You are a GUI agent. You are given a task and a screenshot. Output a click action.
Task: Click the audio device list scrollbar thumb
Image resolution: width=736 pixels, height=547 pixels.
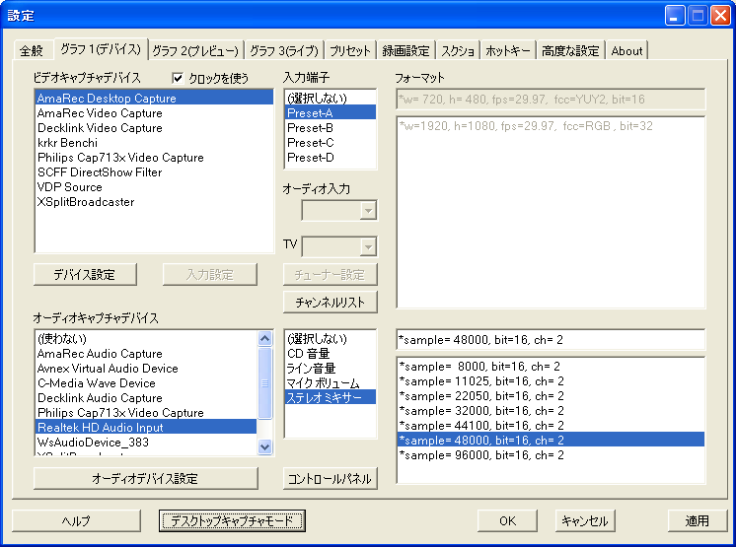click(x=264, y=383)
